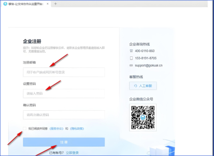Open a new browser tab
Viewport: 214px width, 156px height.
click(x=55, y=4)
